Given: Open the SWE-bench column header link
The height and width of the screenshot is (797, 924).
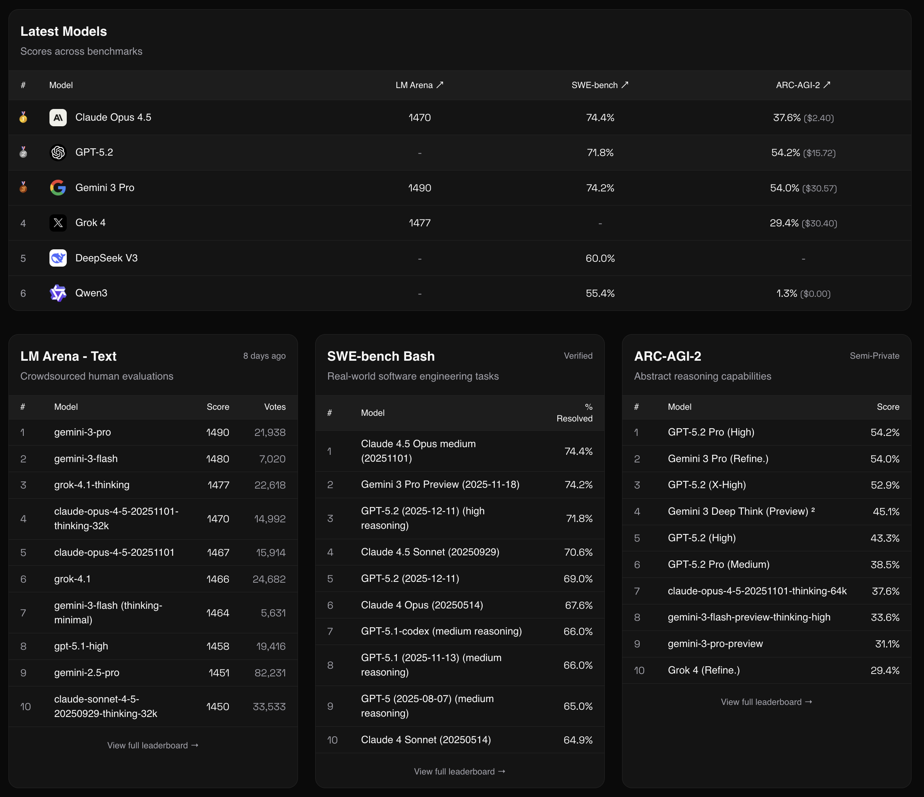Looking at the screenshot, I should point(600,85).
